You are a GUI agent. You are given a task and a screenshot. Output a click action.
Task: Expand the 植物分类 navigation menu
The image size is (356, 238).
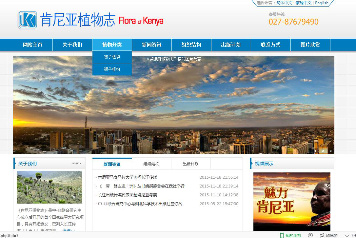click(112, 45)
